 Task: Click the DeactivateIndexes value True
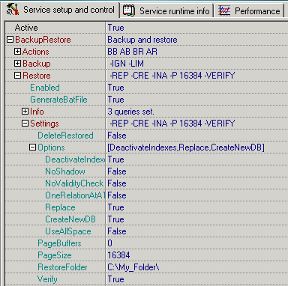[115, 159]
